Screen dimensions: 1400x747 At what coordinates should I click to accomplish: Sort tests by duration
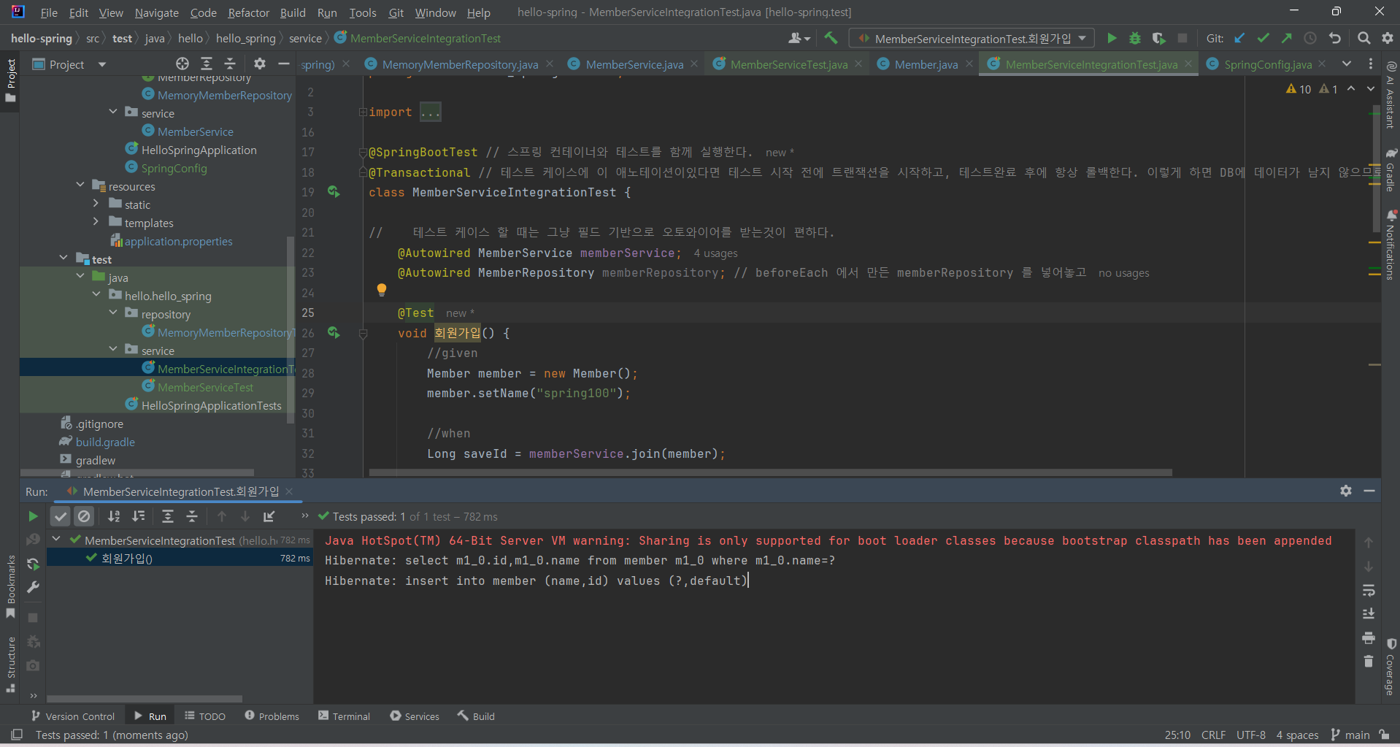tap(138, 516)
